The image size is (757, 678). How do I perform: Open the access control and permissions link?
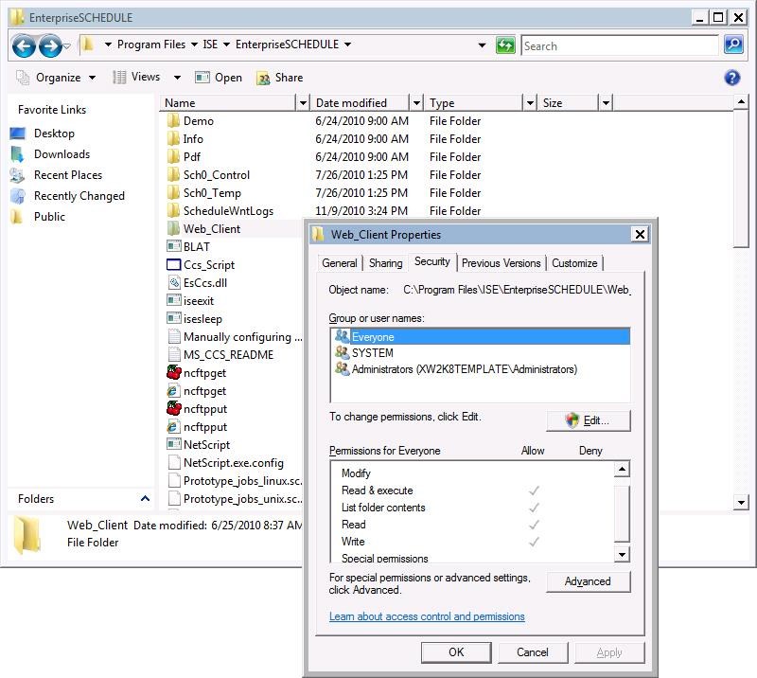427,616
